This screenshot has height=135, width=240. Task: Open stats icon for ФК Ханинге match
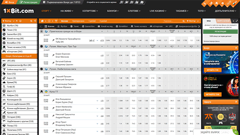90,40
